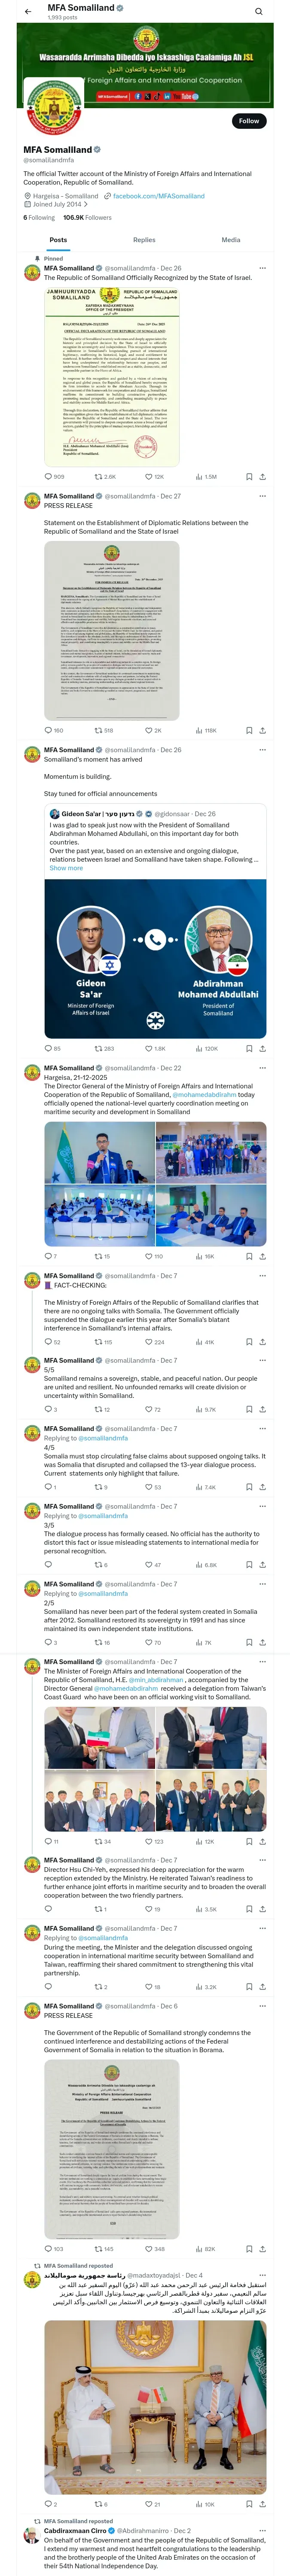Switch to the Replies tab

tap(144, 240)
